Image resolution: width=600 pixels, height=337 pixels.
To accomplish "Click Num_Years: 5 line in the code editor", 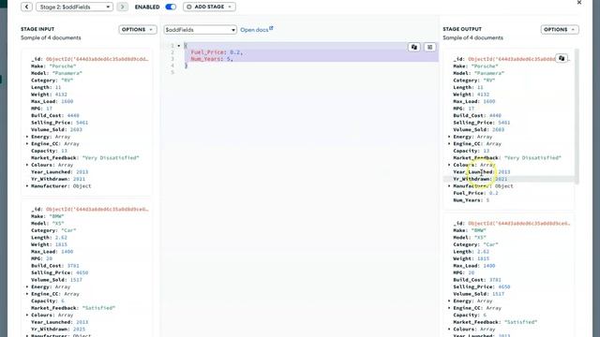I will pyautogui.click(x=212, y=59).
